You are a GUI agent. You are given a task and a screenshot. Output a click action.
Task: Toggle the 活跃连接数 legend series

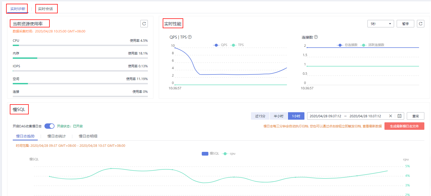tap(363, 45)
